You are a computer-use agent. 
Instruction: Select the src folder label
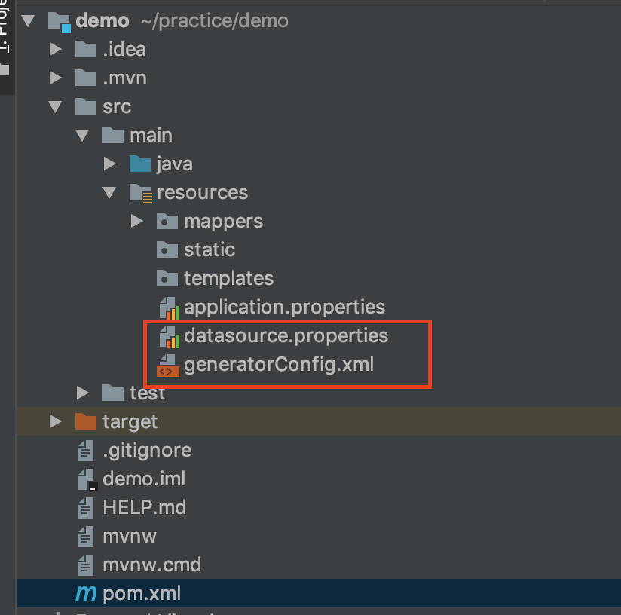117,107
